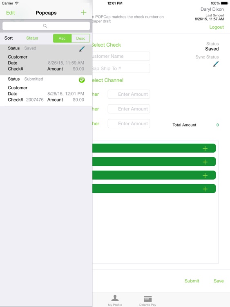Tap the green checkmark on the Submitted popcap

click(82, 80)
